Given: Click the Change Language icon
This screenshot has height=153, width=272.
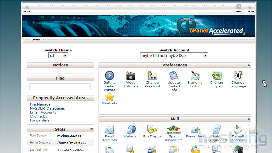Looking at the screenshot, I should pyautogui.click(x=238, y=76).
